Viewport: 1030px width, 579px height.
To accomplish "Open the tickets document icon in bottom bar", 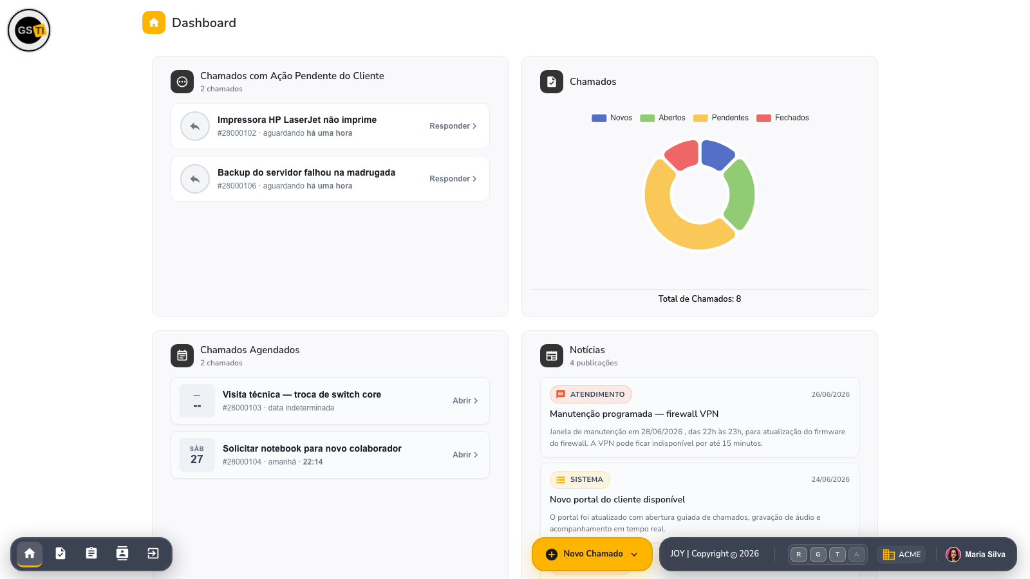I will [61, 553].
